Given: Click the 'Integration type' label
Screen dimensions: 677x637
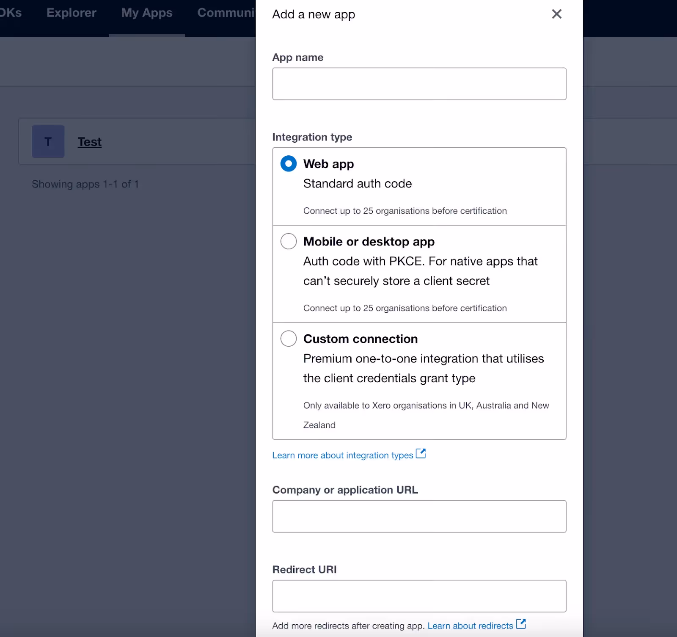Looking at the screenshot, I should pyautogui.click(x=312, y=137).
